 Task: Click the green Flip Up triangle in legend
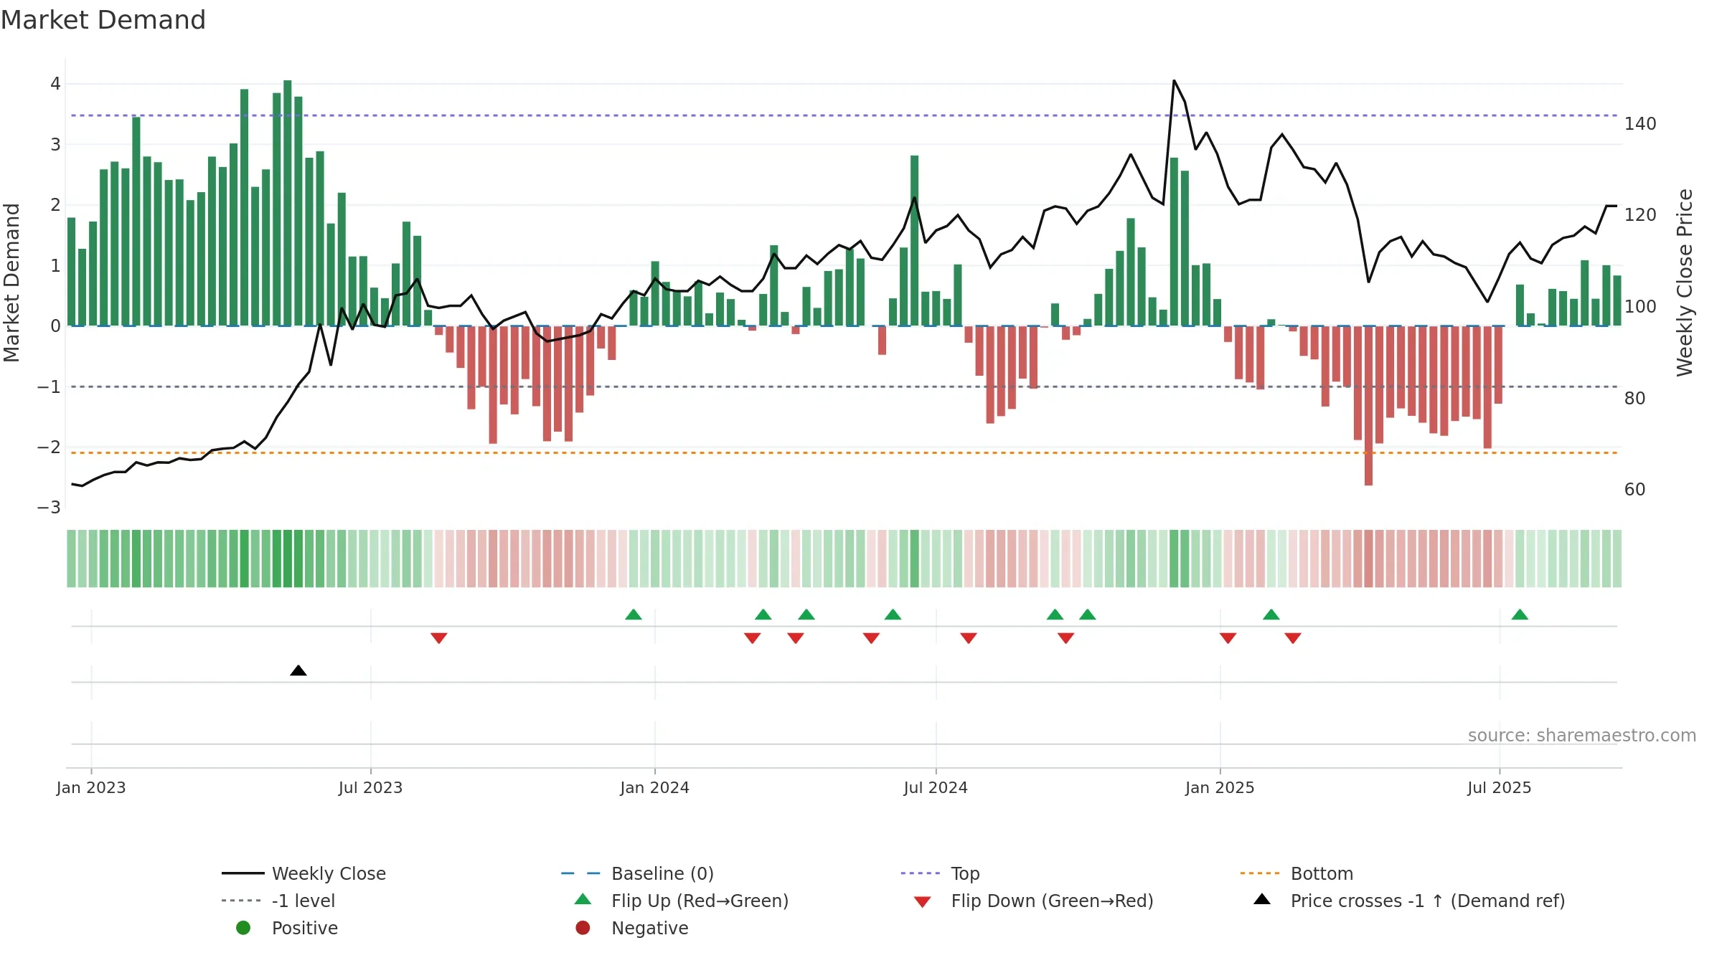(583, 899)
